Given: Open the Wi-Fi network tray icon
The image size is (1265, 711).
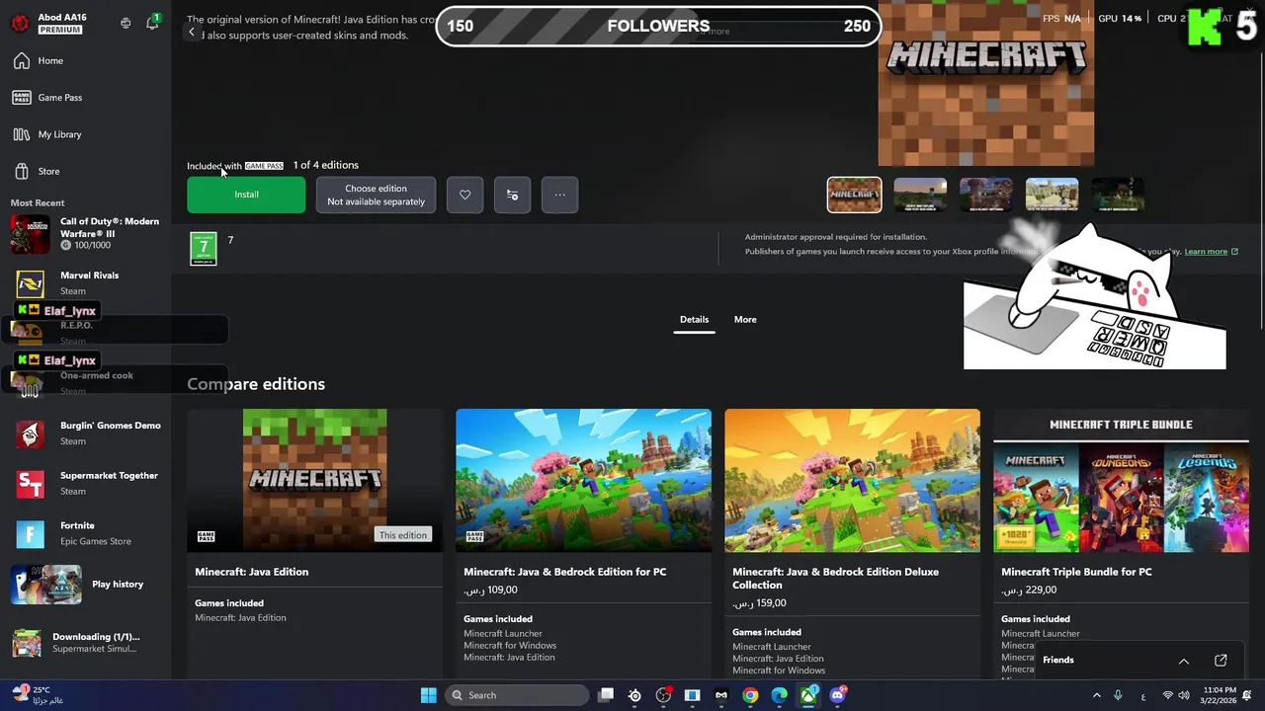Looking at the screenshot, I should [x=1168, y=695].
